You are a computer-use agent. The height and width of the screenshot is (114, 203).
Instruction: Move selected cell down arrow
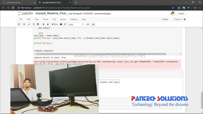point(48,24)
